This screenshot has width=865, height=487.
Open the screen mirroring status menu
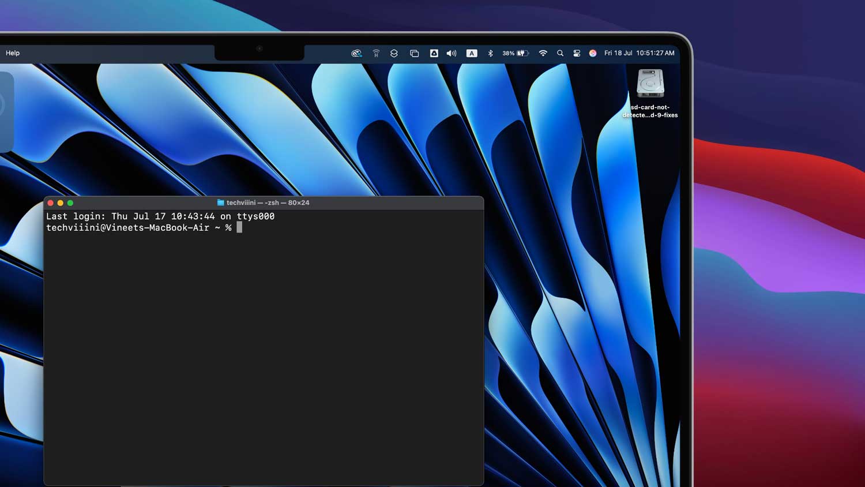click(x=414, y=53)
